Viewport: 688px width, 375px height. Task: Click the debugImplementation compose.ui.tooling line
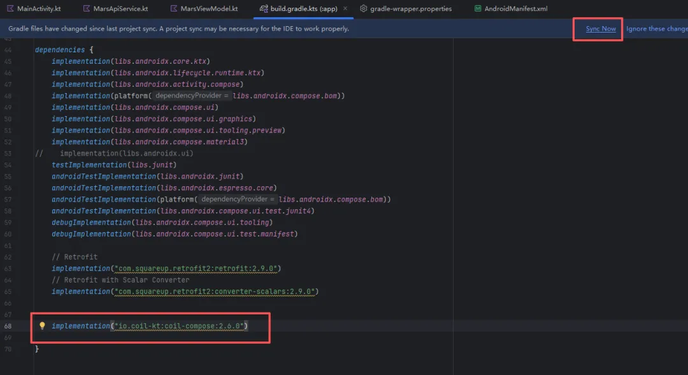[x=162, y=222]
